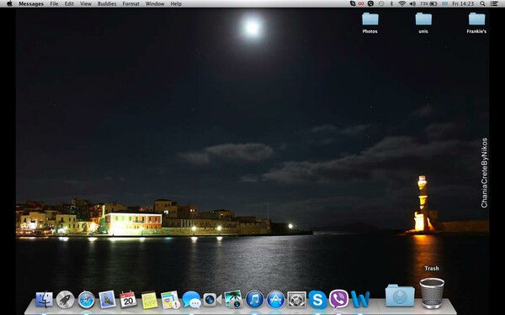Open Safari compass icon in Dock
Image resolution: width=505 pixels, height=315 pixels.
87,300
